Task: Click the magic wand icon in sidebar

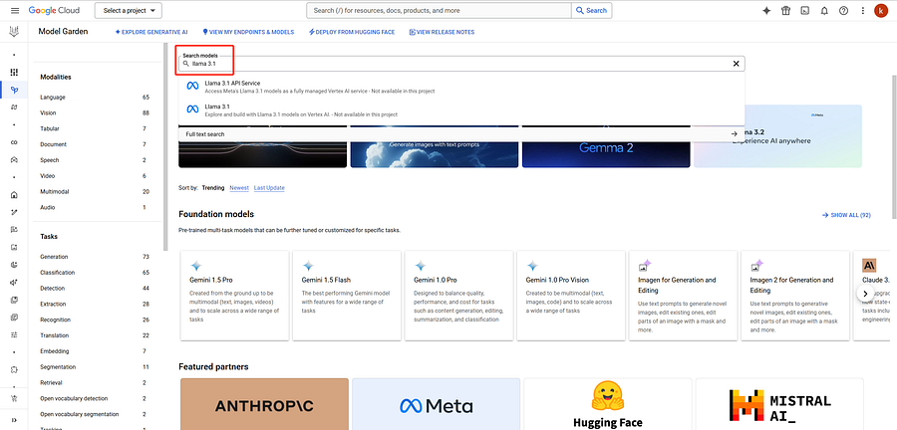Action: point(14,212)
